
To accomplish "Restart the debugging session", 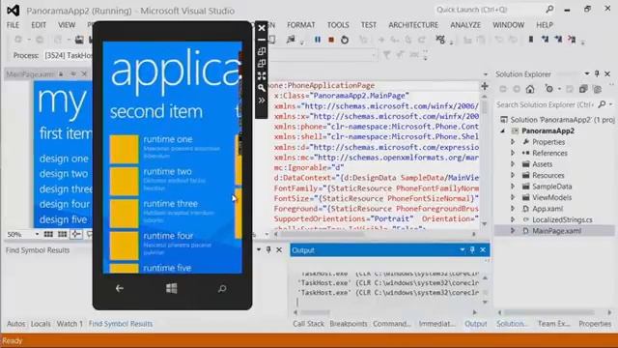I will point(345,40).
